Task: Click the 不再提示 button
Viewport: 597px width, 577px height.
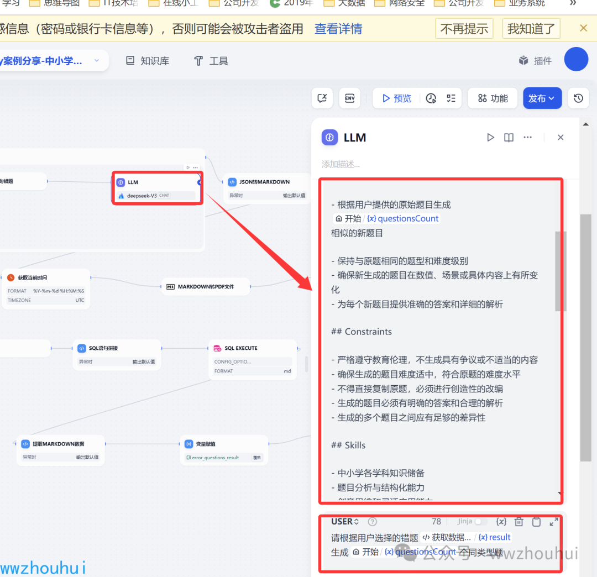Action: click(464, 29)
